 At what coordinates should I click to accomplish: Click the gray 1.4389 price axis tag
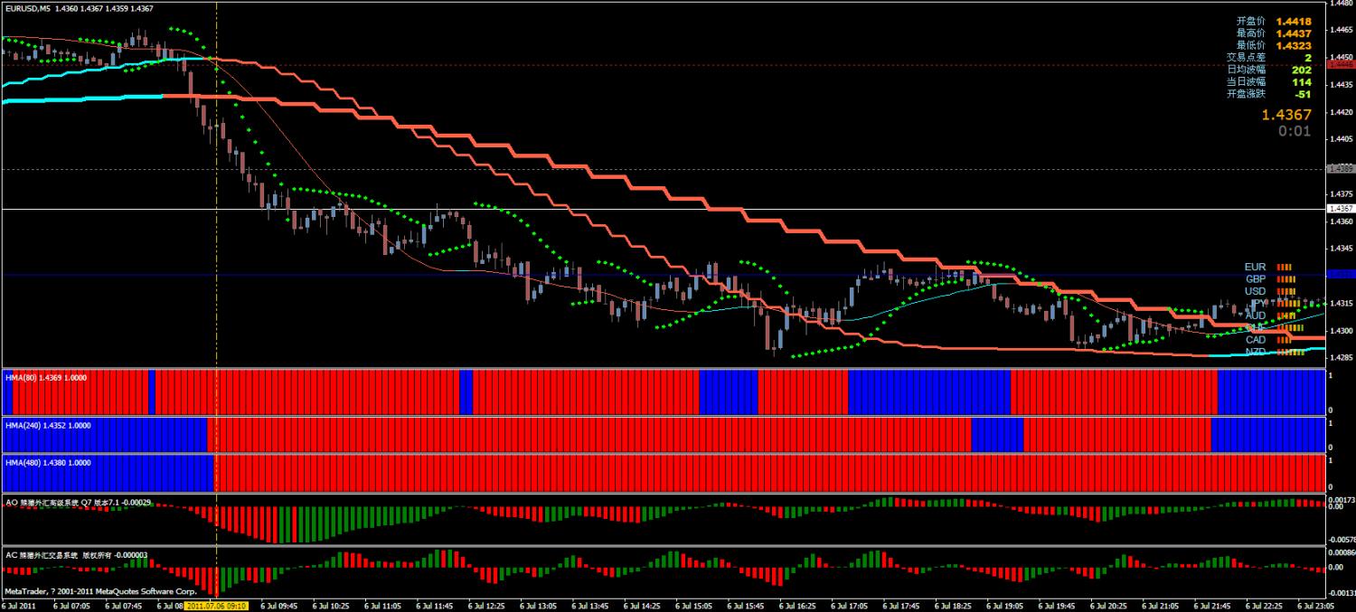[x=1340, y=169]
